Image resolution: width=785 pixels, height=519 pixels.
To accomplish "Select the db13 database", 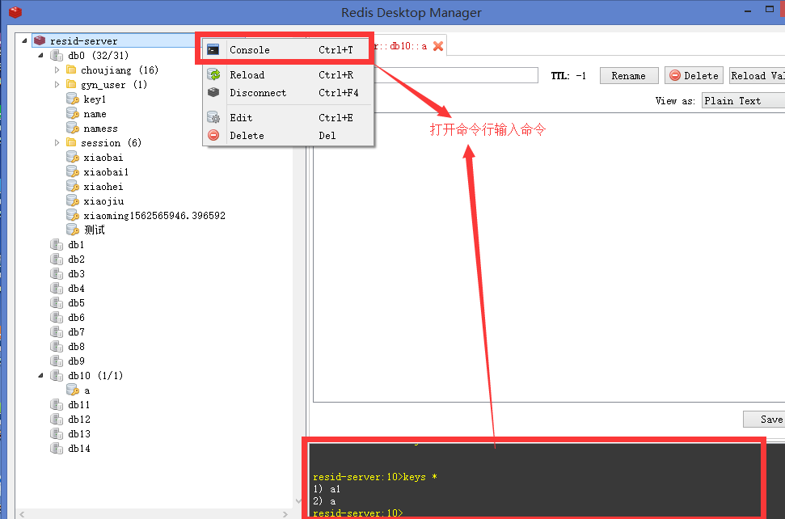I will click(79, 433).
